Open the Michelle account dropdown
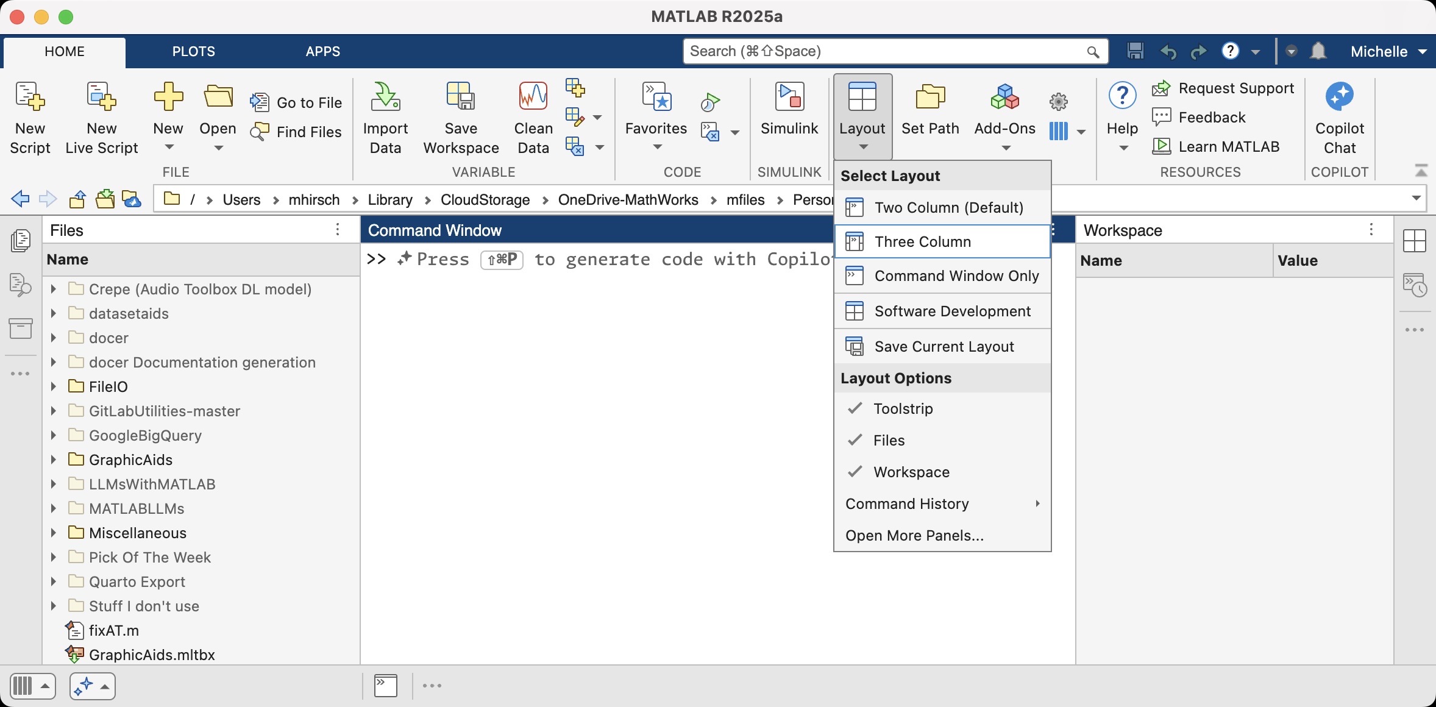The image size is (1436, 707). click(x=1388, y=51)
